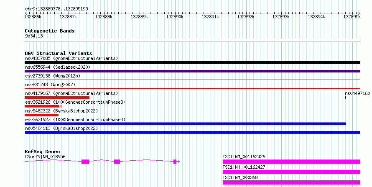This screenshot has height=187, width=372.
Task: Select the magenta TSC1 NM_001162426 transcript bar
Action: coord(291,162)
